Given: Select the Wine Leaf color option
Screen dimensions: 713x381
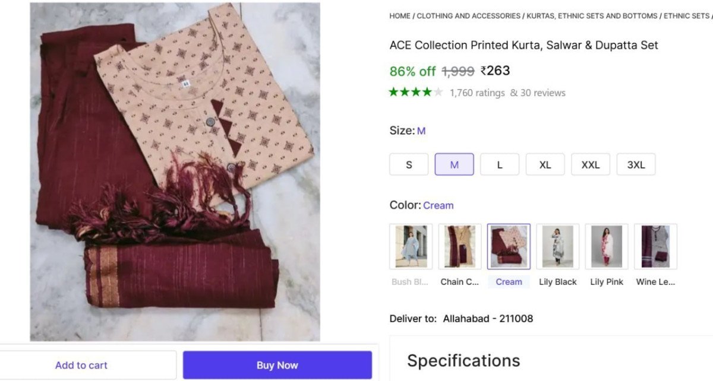Looking at the screenshot, I should 655,246.
